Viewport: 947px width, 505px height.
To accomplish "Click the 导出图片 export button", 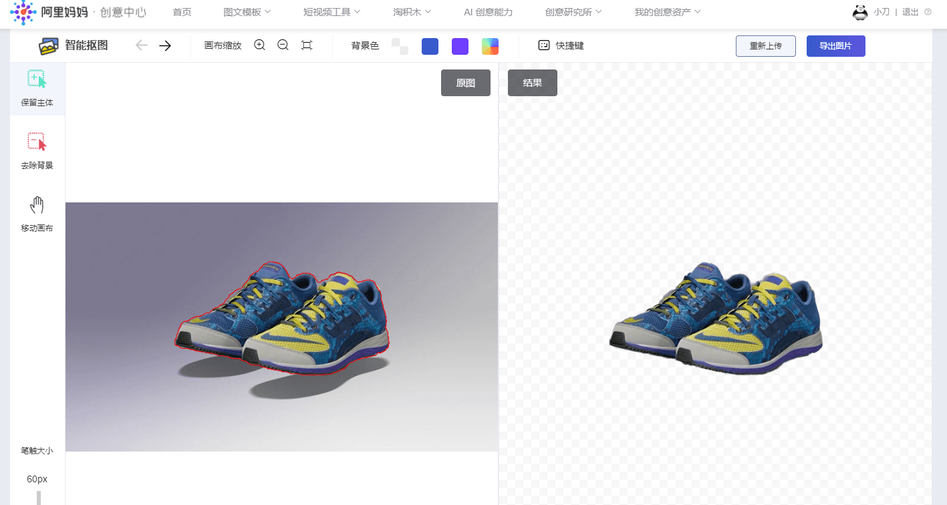I will point(835,46).
